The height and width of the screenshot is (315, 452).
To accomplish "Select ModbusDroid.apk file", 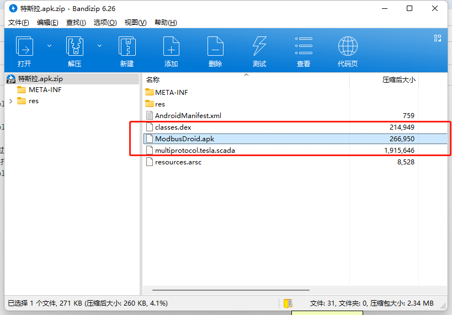I will (295, 138).
